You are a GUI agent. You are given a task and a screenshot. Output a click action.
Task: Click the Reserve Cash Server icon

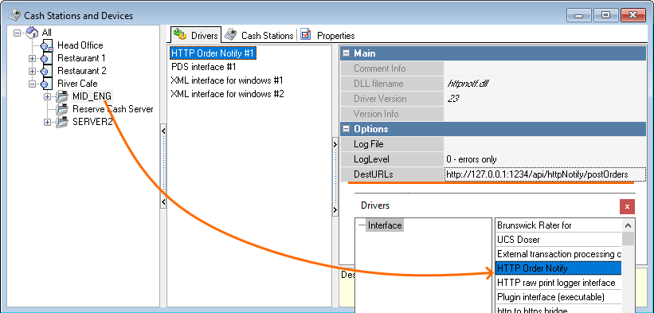pyautogui.click(x=61, y=109)
